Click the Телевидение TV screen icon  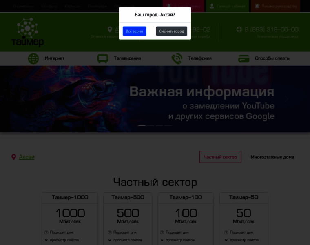click(103, 58)
